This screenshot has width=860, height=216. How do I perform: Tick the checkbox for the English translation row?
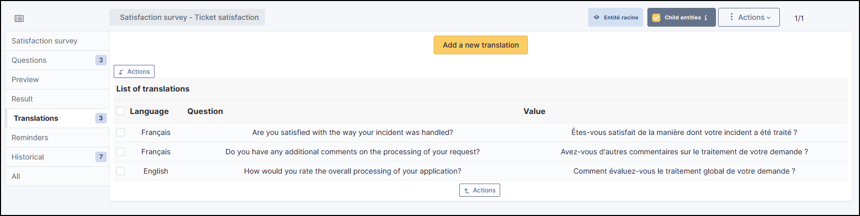tap(120, 171)
